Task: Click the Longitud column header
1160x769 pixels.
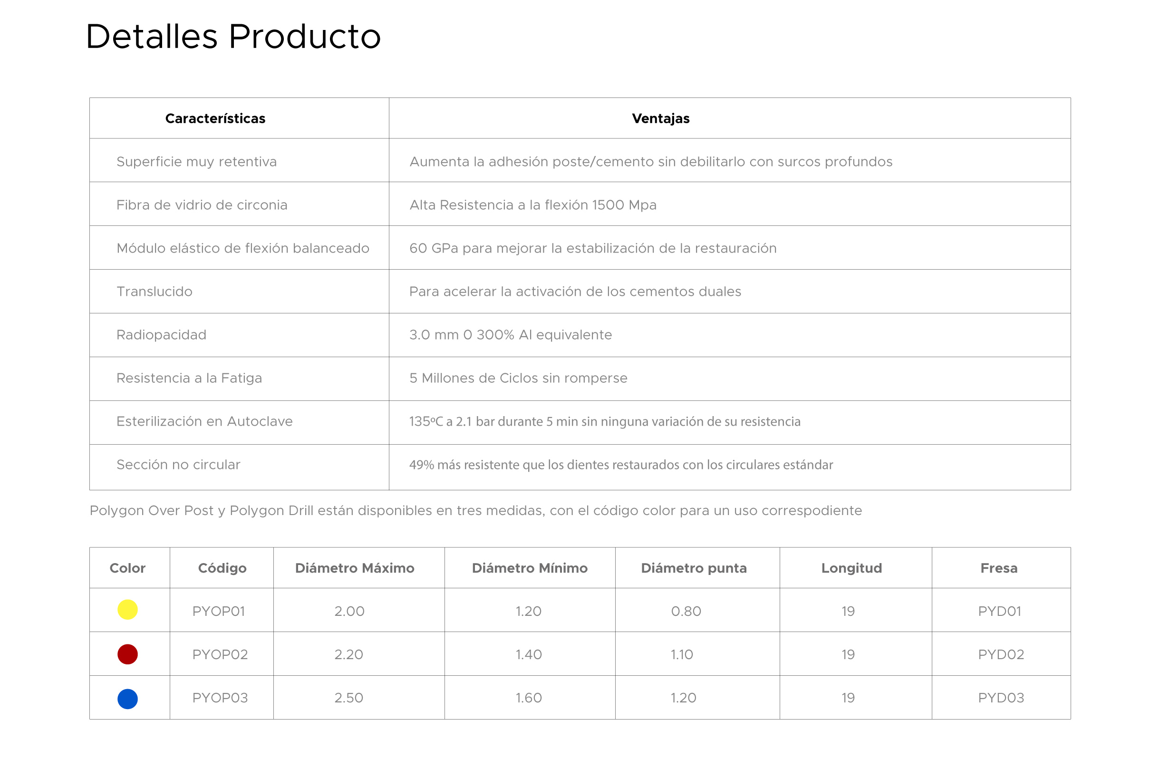Action: coord(851,568)
